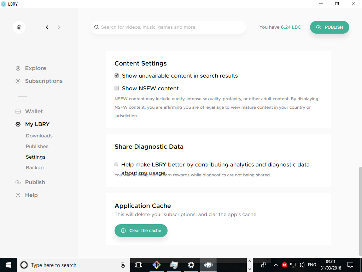Enable Show NSFW content checkbox
The image size is (362, 272).
pos(117,88)
